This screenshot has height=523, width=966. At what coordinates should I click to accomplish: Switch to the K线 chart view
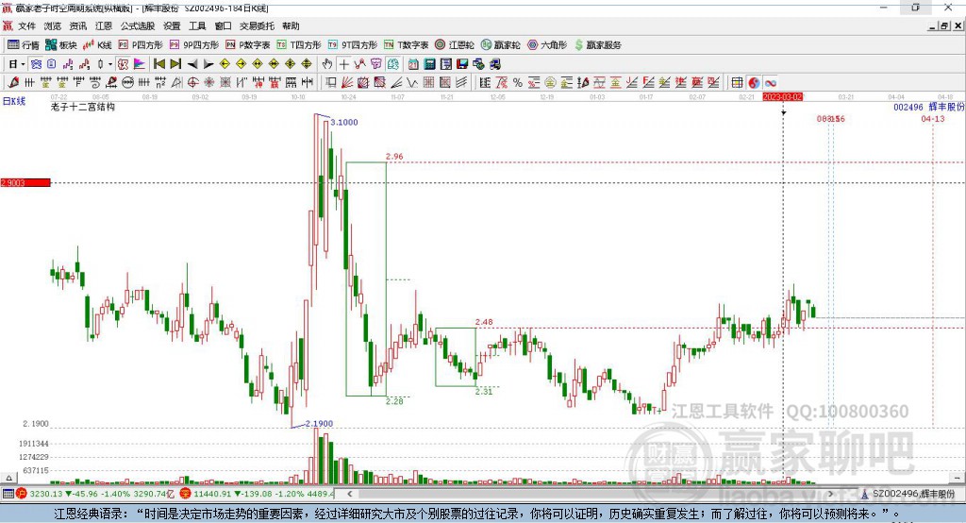(x=97, y=45)
